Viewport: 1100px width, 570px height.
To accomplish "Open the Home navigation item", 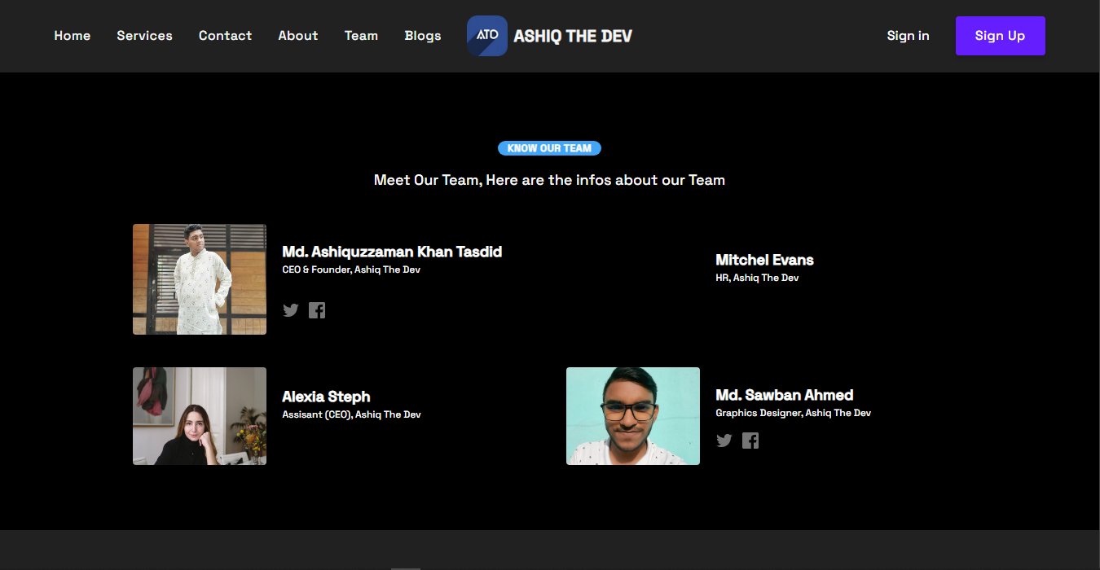I will click(72, 36).
